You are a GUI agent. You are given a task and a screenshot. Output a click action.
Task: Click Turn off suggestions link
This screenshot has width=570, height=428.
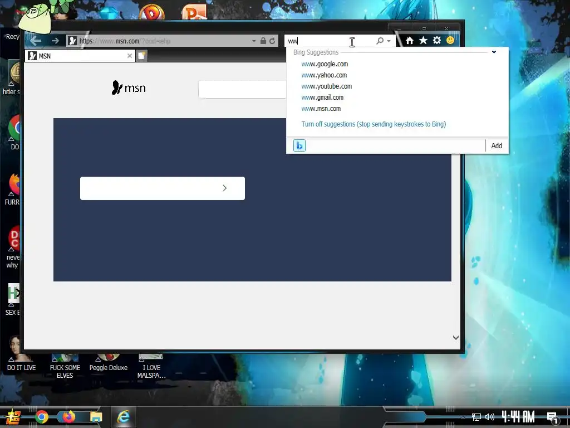pos(374,124)
